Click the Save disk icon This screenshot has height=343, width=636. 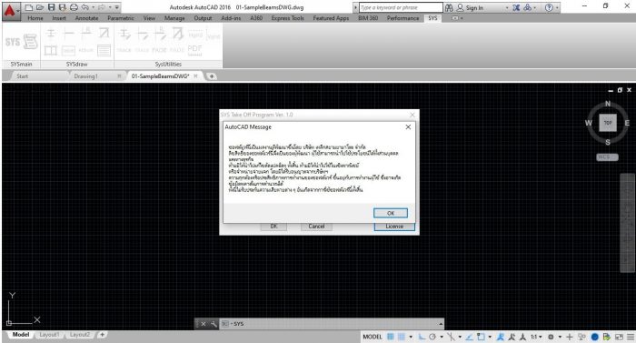point(51,7)
